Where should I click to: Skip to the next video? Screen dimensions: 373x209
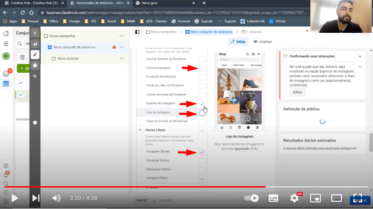36,198
